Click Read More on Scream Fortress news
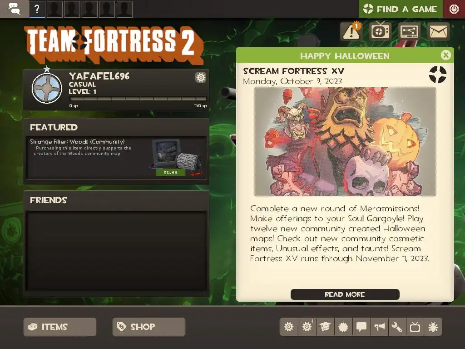The image size is (465, 349). tap(345, 294)
